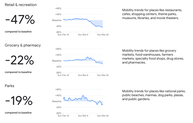Select the restaurants and cafes description text
This screenshot has width=193, height=123.
[152, 14]
